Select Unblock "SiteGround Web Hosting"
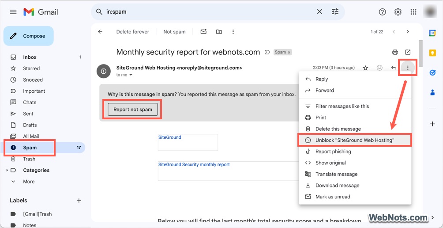This screenshot has height=228, width=443. click(355, 141)
